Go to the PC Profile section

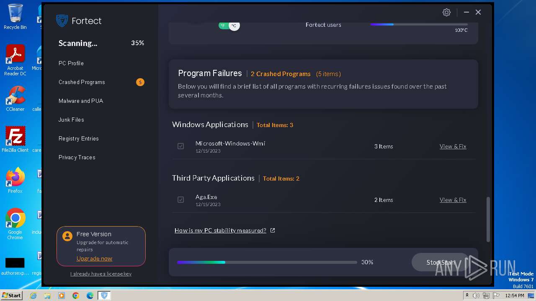[71, 63]
